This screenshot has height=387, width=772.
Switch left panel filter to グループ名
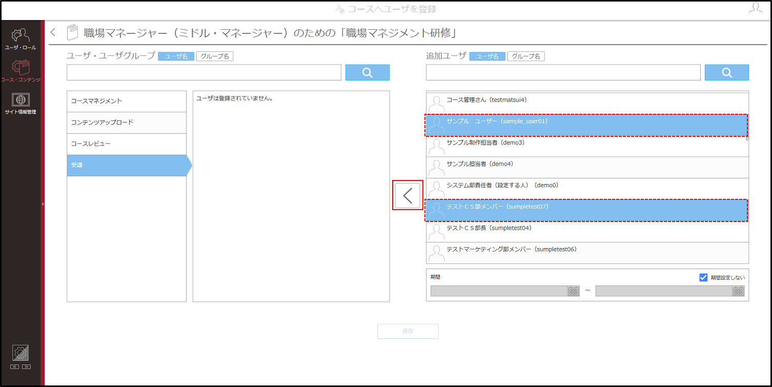pos(215,56)
